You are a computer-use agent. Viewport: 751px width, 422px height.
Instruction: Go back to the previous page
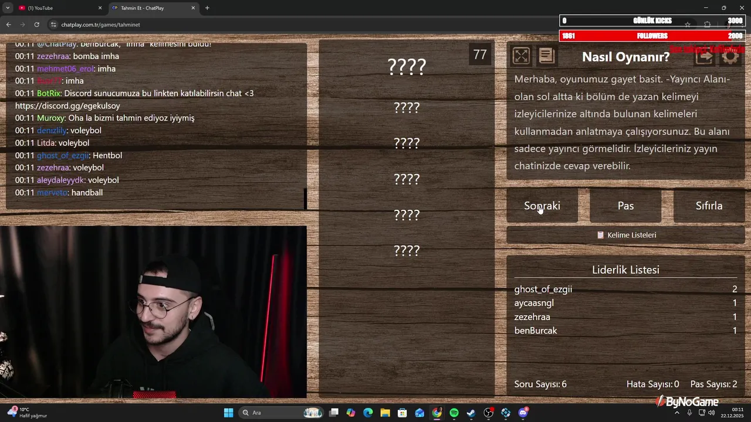pos(8,25)
